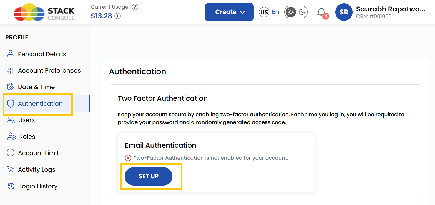Image resolution: width=435 pixels, height=205 pixels.
Task: Click the Roles gear-person icon
Action: pyautogui.click(x=10, y=136)
